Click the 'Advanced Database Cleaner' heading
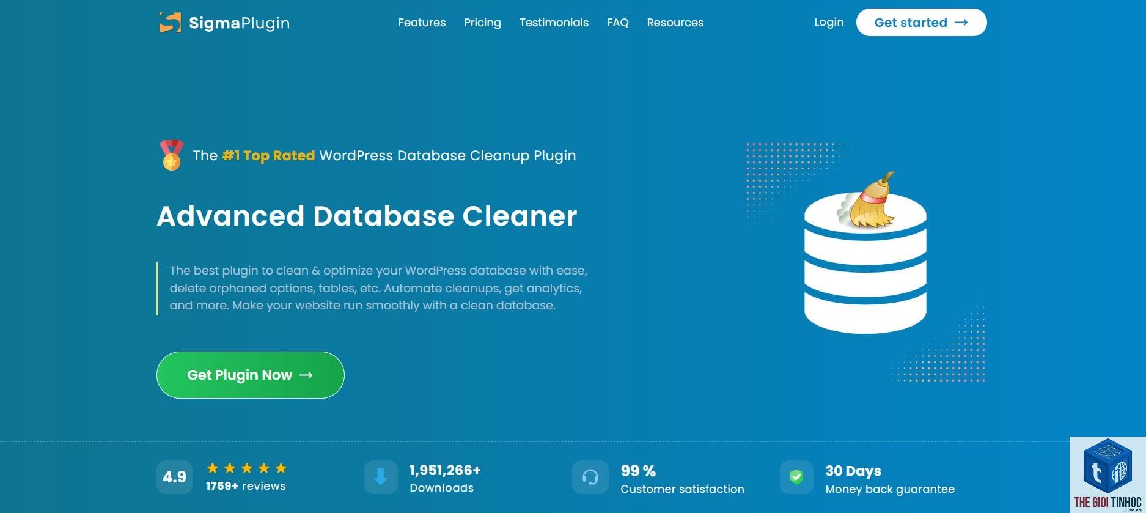Image resolution: width=1146 pixels, height=513 pixels. pos(367,216)
